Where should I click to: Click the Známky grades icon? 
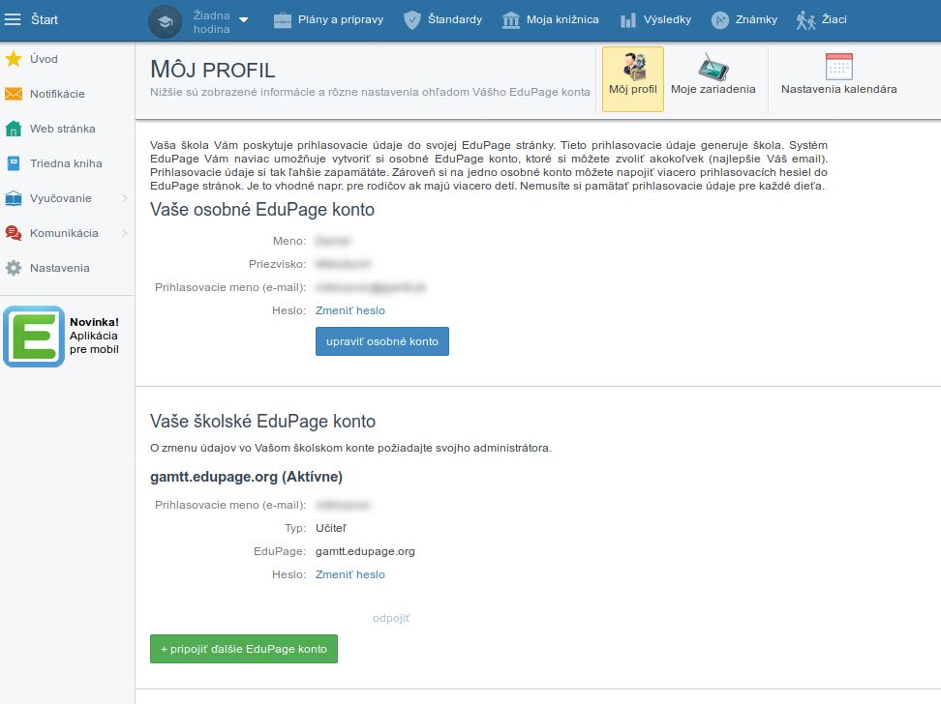(719, 20)
